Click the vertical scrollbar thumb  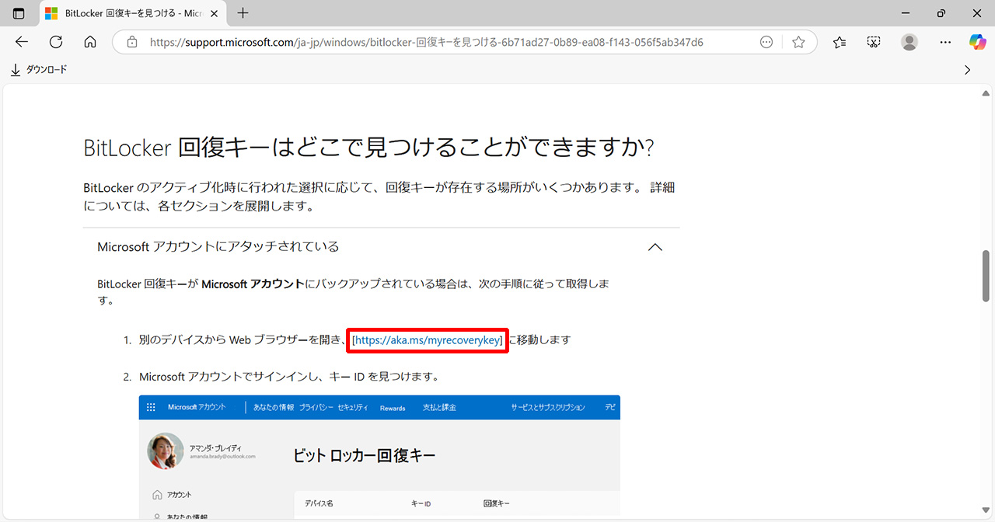coord(987,276)
